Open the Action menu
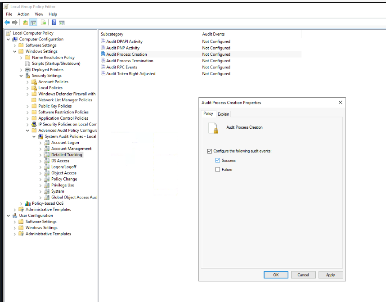Viewport: 386px width, 302px height. [23, 14]
